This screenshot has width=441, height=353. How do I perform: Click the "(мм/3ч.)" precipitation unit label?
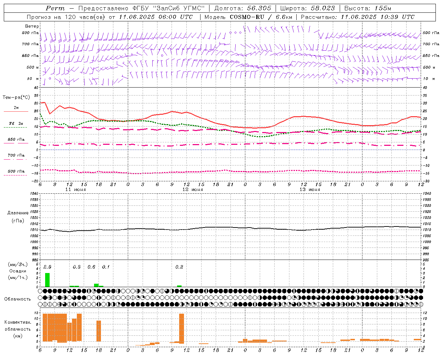tap(18, 264)
